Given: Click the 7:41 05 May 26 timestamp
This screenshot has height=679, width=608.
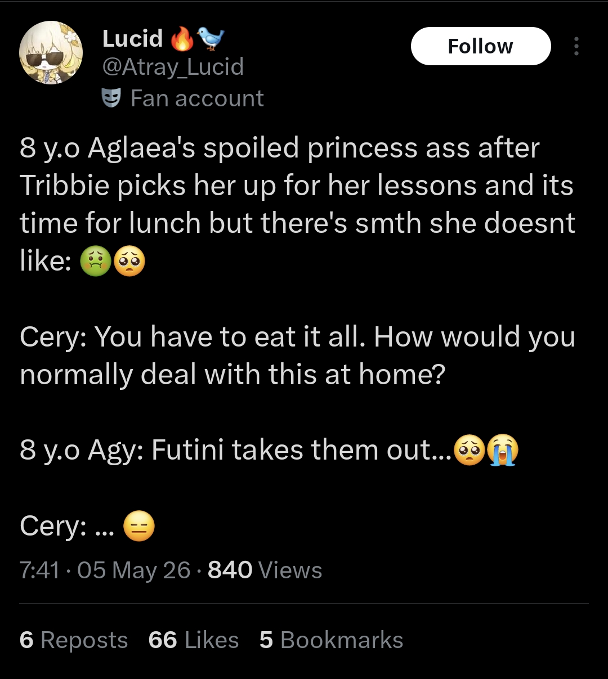Looking at the screenshot, I should click(105, 570).
